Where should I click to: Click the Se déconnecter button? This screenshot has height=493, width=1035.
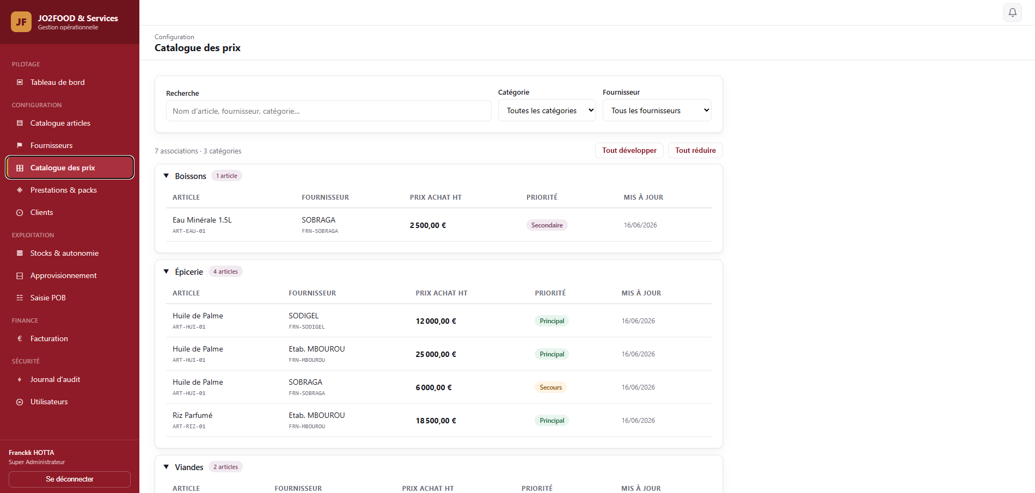[x=70, y=479]
